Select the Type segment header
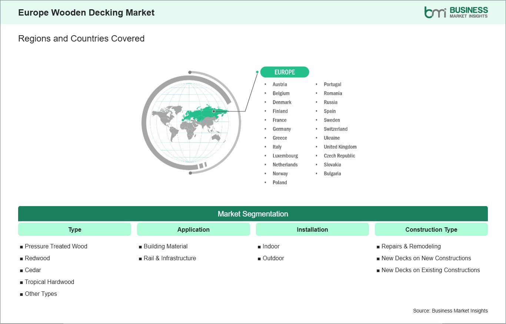506x324 pixels. tap(74, 229)
